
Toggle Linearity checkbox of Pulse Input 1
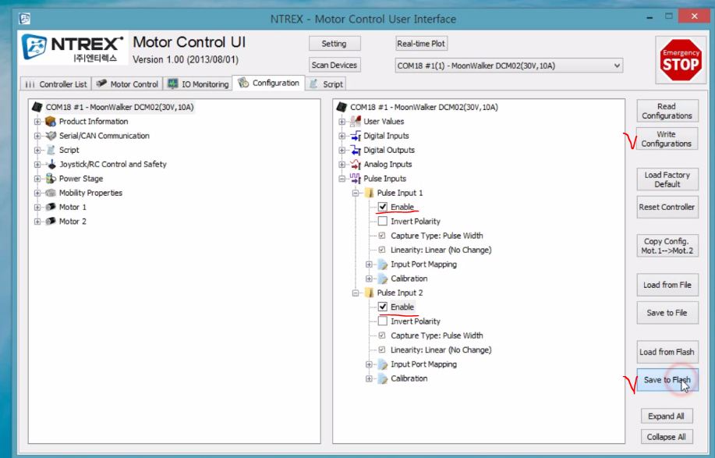point(382,250)
